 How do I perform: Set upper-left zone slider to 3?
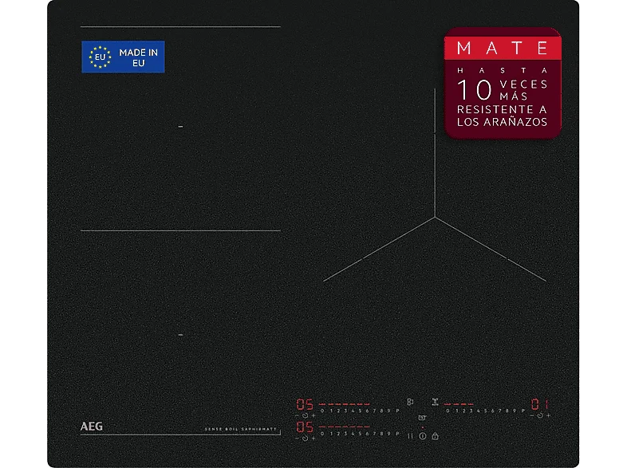tap(346, 411)
